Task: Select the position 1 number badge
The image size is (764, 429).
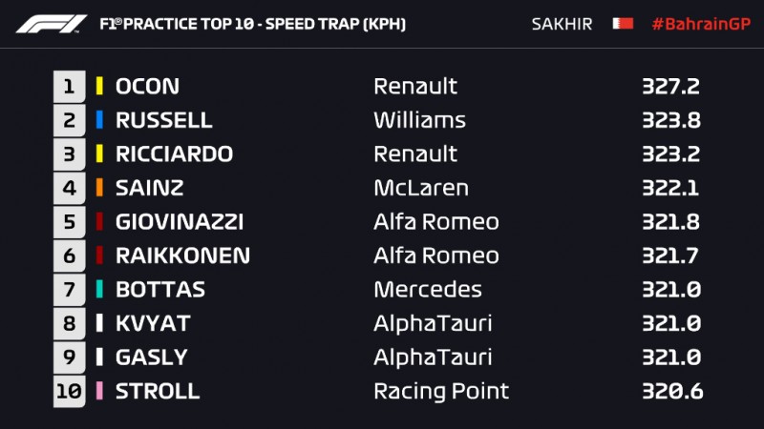Action: tap(69, 87)
